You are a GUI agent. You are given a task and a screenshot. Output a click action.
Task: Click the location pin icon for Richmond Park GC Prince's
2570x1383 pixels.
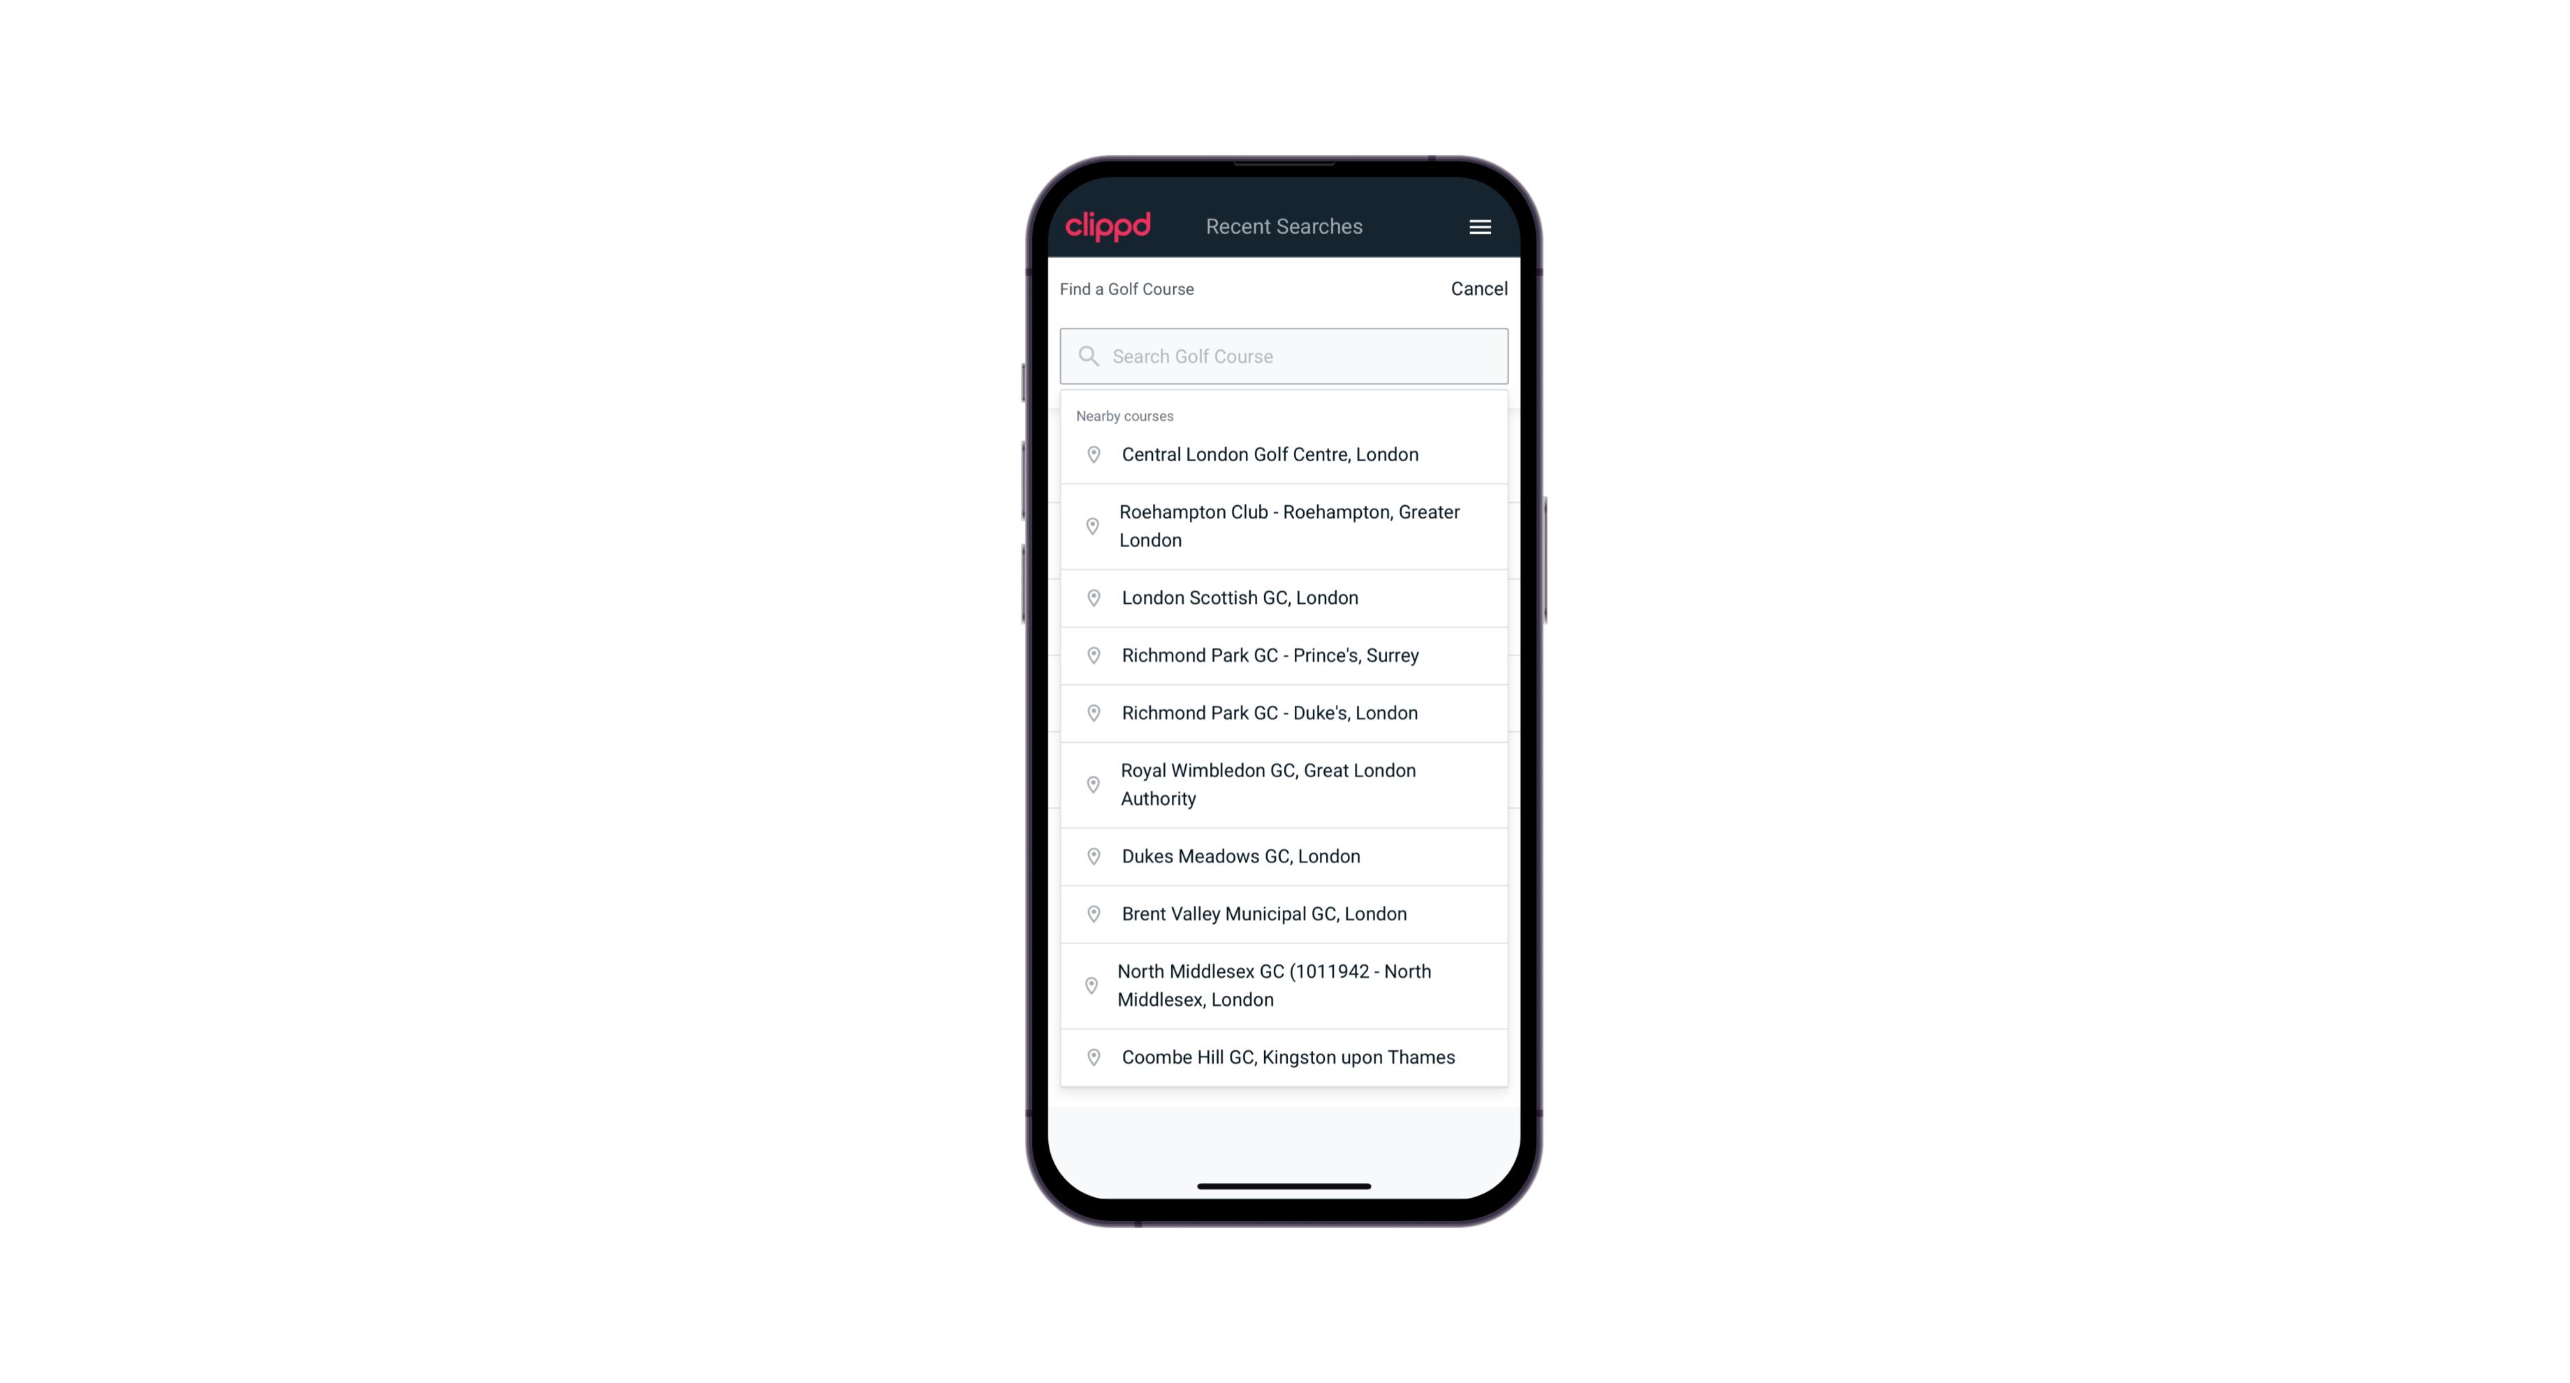coord(1091,654)
